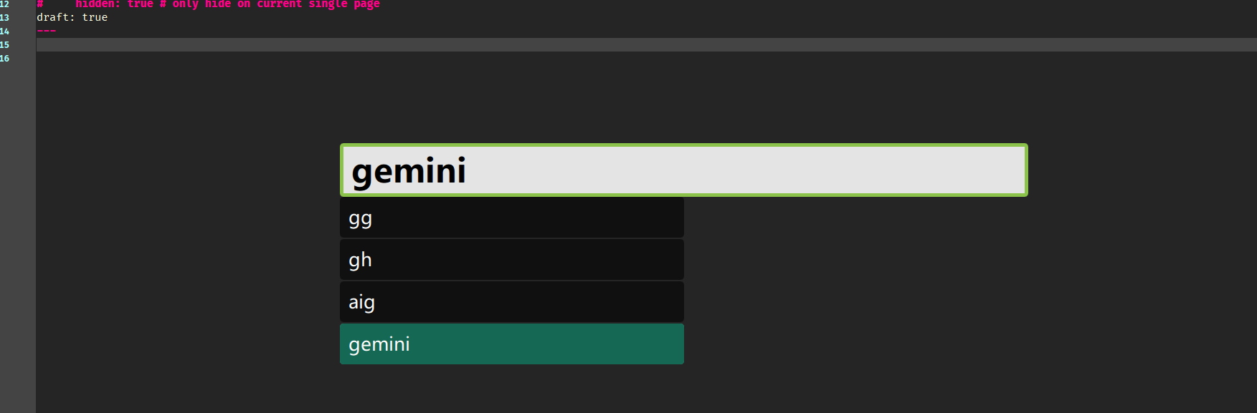Image resolution: width=1257 pixels, height=413 pixels.
Task: Click line number 13 in the gutter
Action: [4, 17]
